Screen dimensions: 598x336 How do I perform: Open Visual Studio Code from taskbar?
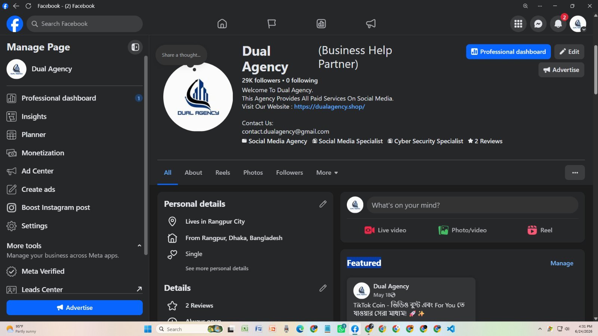click(451, 329)
